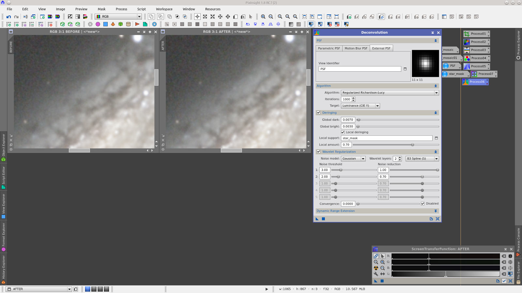Click the Undo arrow in the toolbar
Screen dimensions: 522x293
pos(8,17)
